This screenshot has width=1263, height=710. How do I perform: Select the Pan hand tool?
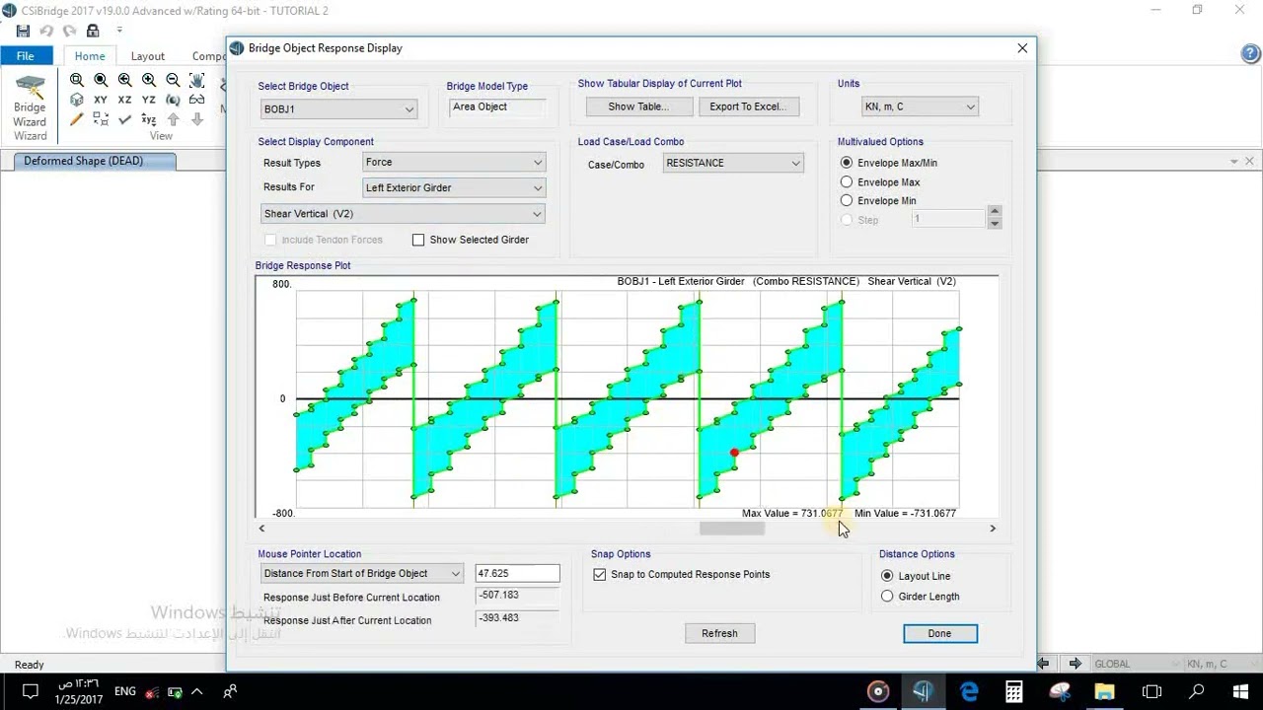point(196,80)
